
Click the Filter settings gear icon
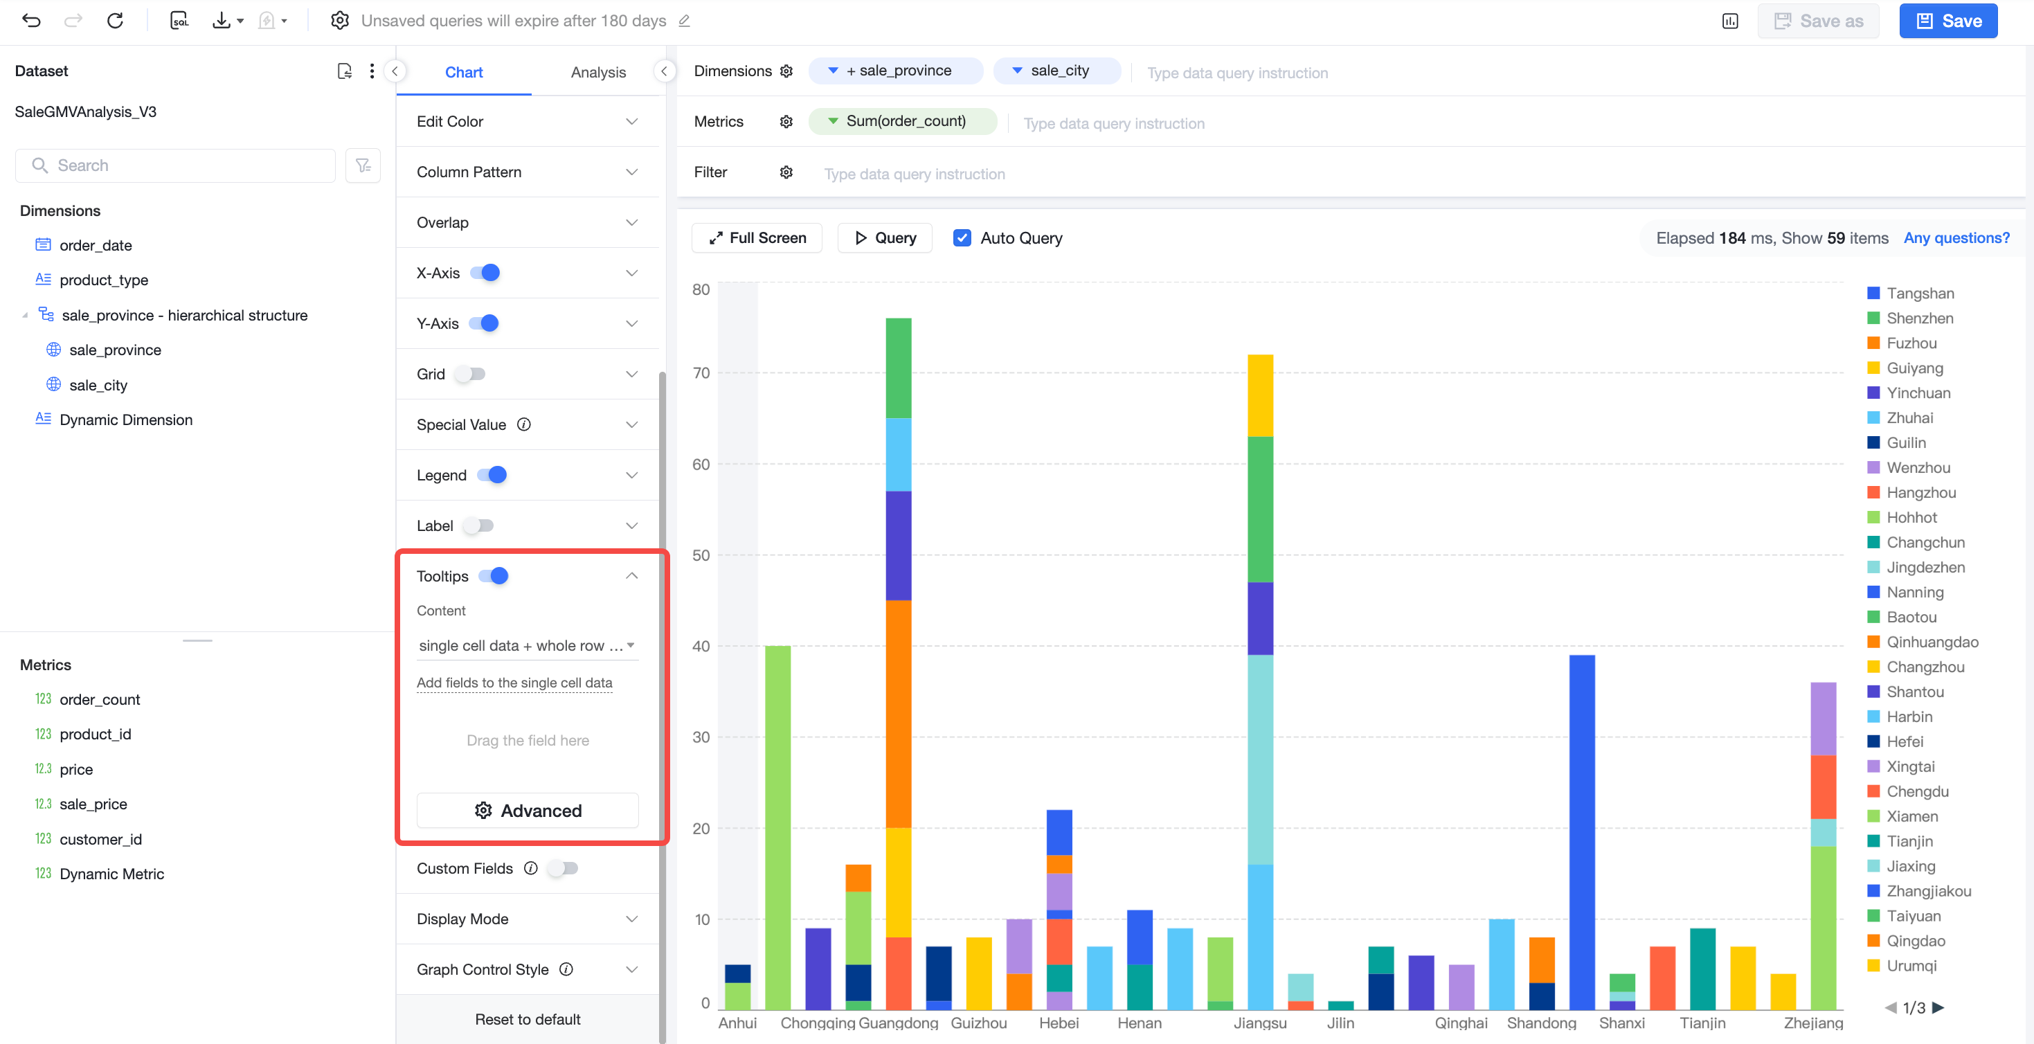coord(786,172)
